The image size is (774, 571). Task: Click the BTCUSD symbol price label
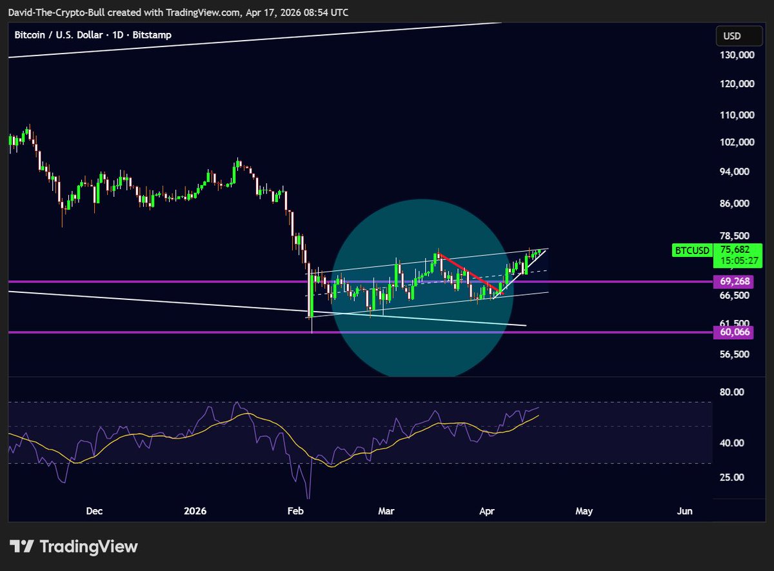[x=691, y=250]
